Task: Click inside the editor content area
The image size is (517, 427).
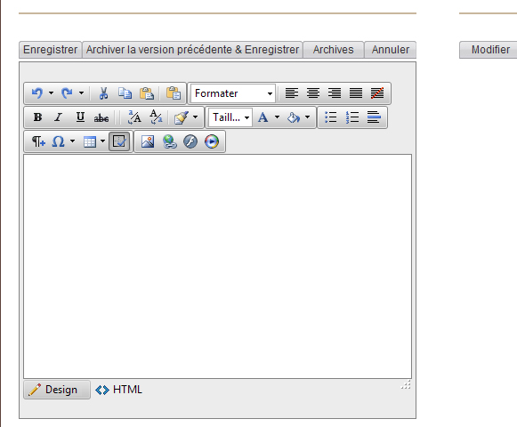Action: click(218, 266)
